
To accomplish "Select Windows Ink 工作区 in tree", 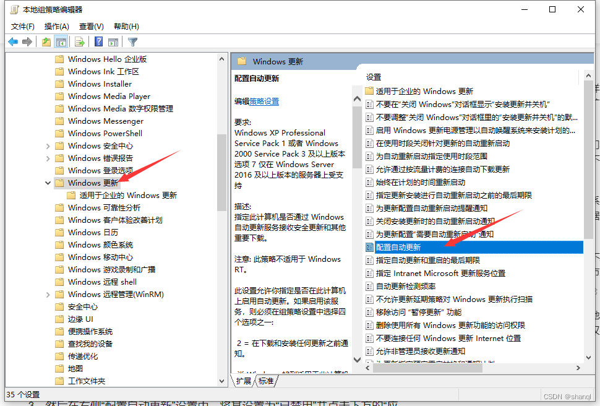I will pyautogui.click(x=103, y=72).
